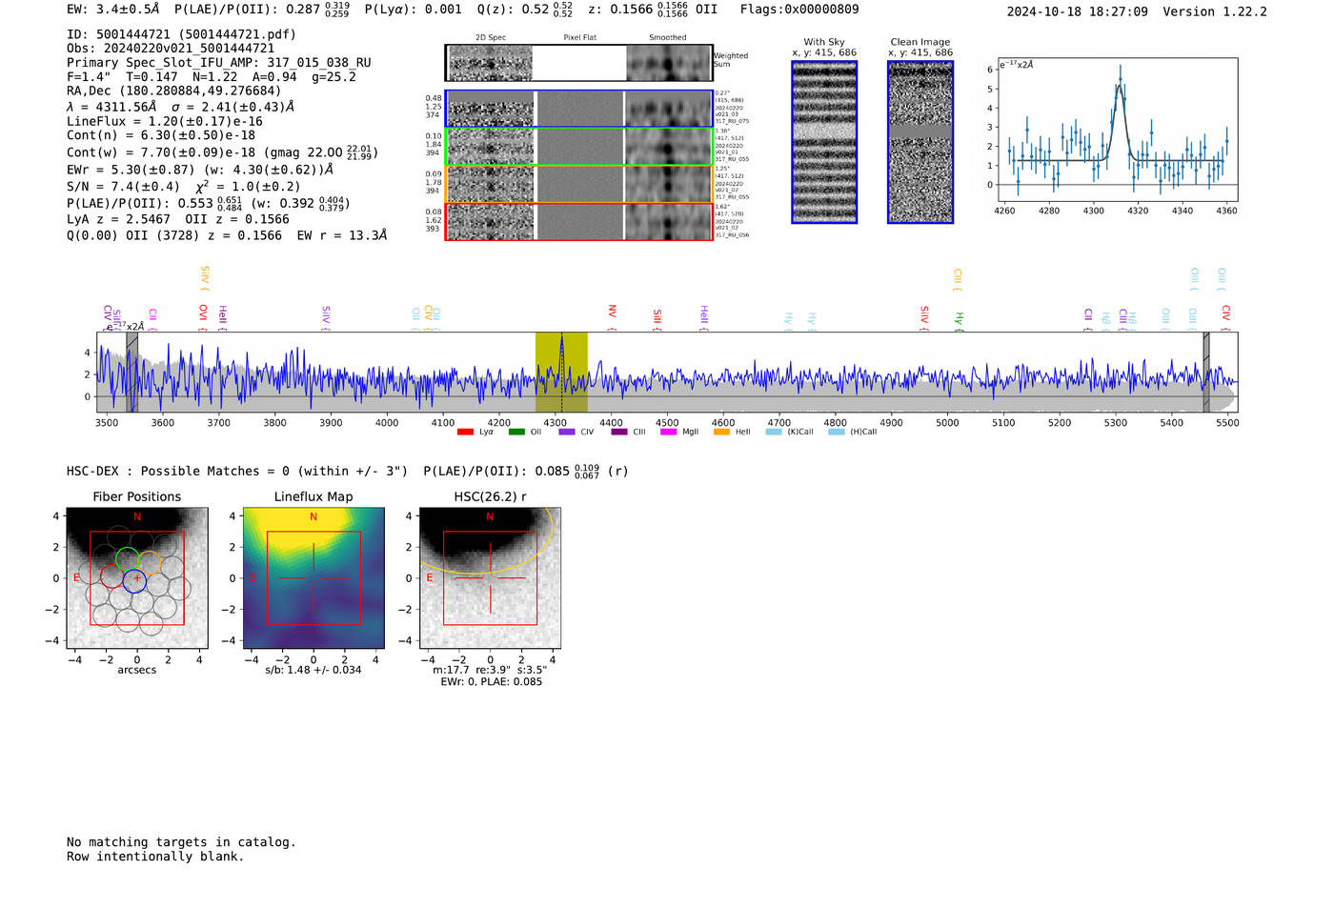1334x908 pixels.
Task: Click the hatched gray band near 5460
Action: click(1206, 372)
